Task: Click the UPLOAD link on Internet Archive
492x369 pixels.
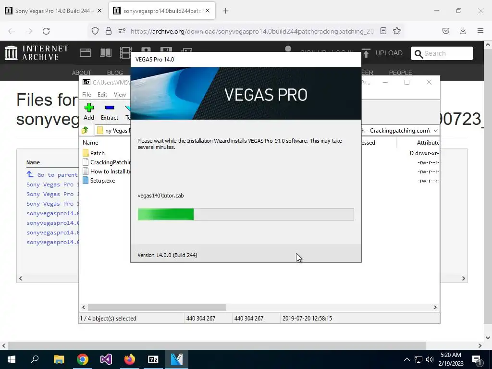Action: pyautogui.click(x=382, y=53)
